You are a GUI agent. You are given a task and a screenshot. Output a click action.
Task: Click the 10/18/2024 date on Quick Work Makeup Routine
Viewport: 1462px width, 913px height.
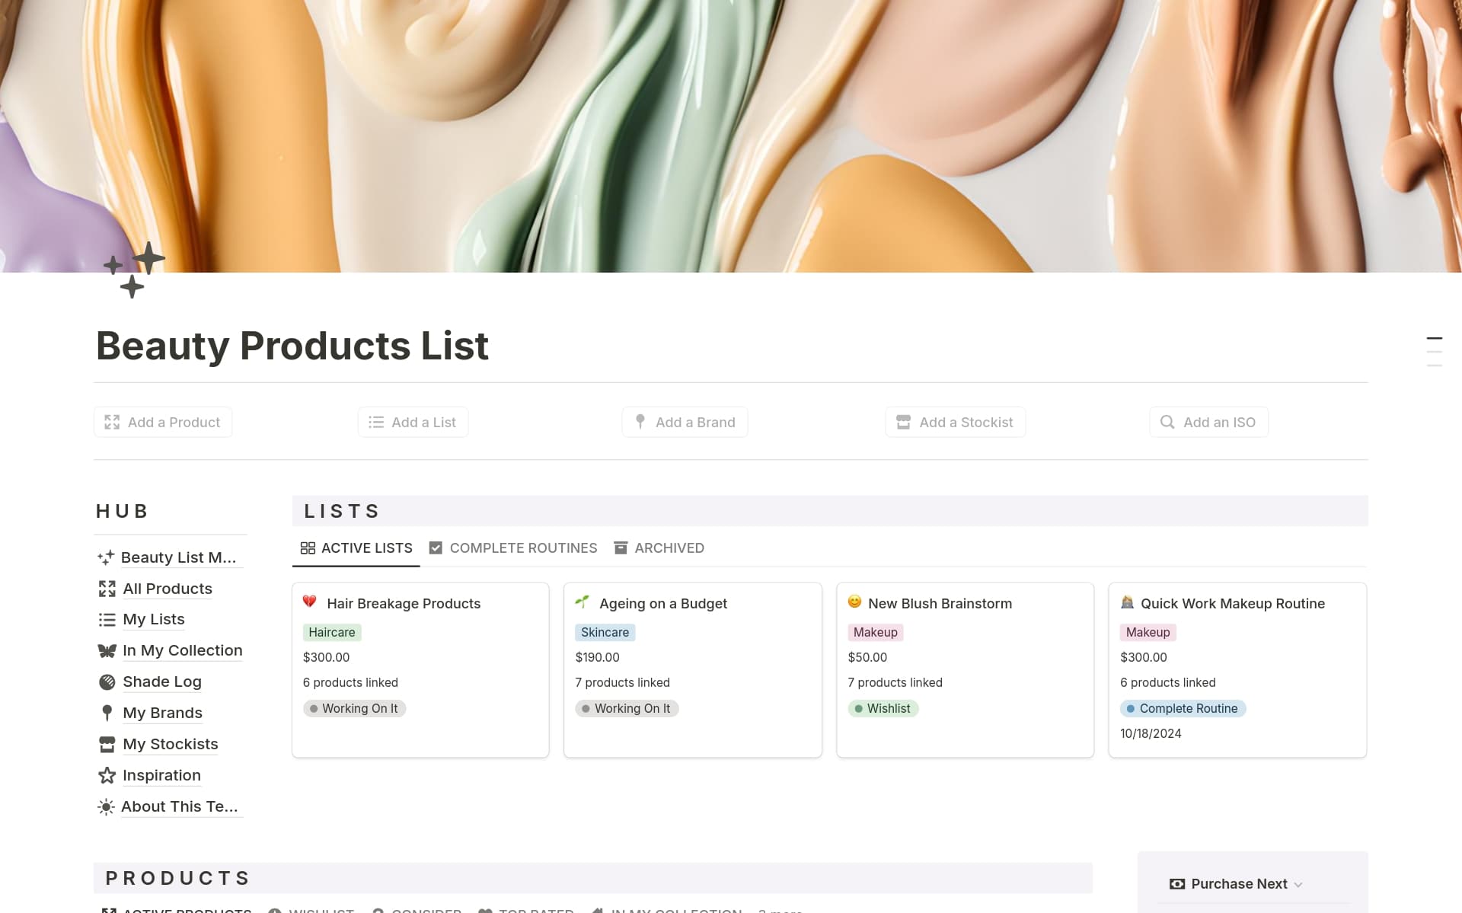coord(1151,733)
